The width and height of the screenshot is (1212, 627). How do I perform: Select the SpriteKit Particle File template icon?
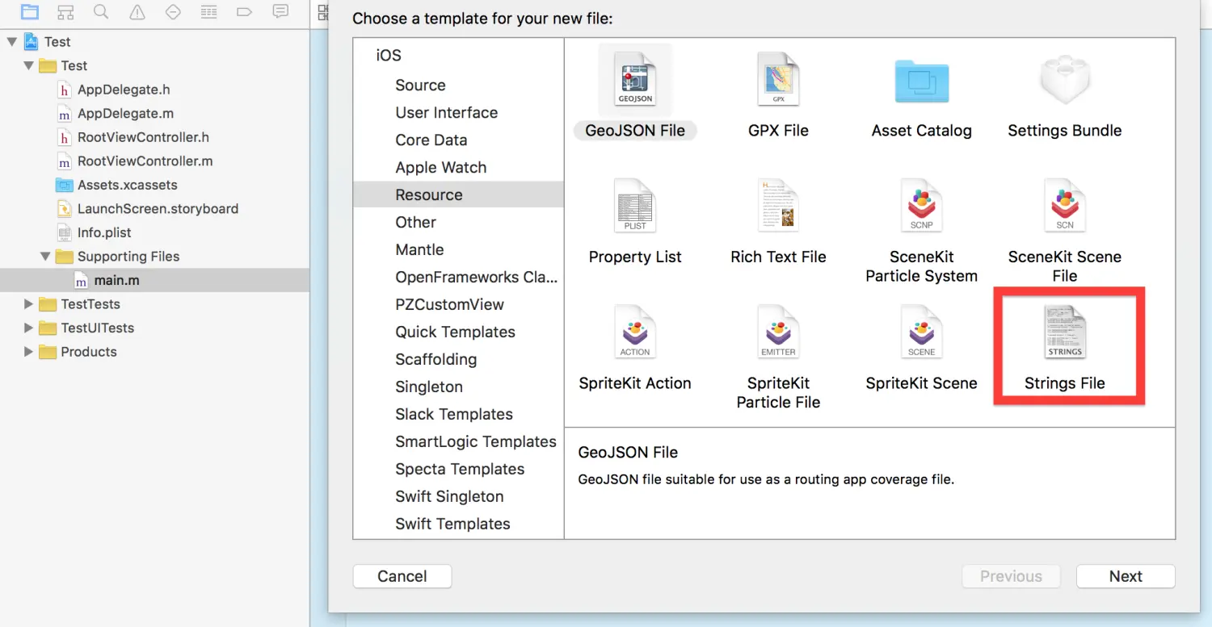pyautogui.click(x=778, y=332)
